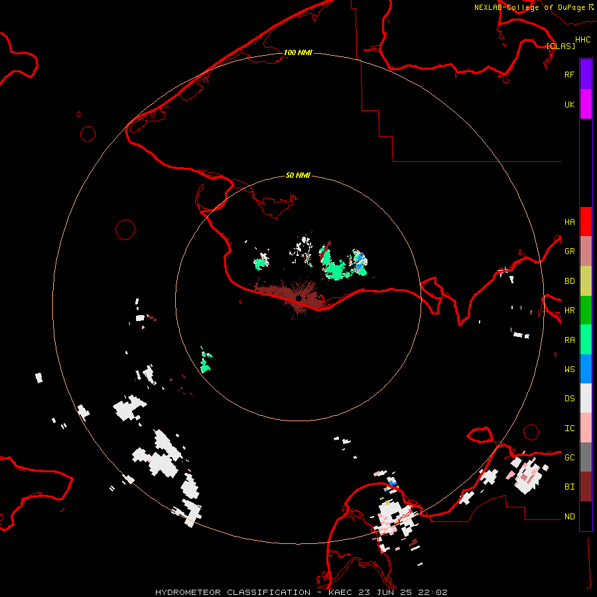Click the UK legend label
The width and height of the screenshot is (597, 597).
coord(569,104)
